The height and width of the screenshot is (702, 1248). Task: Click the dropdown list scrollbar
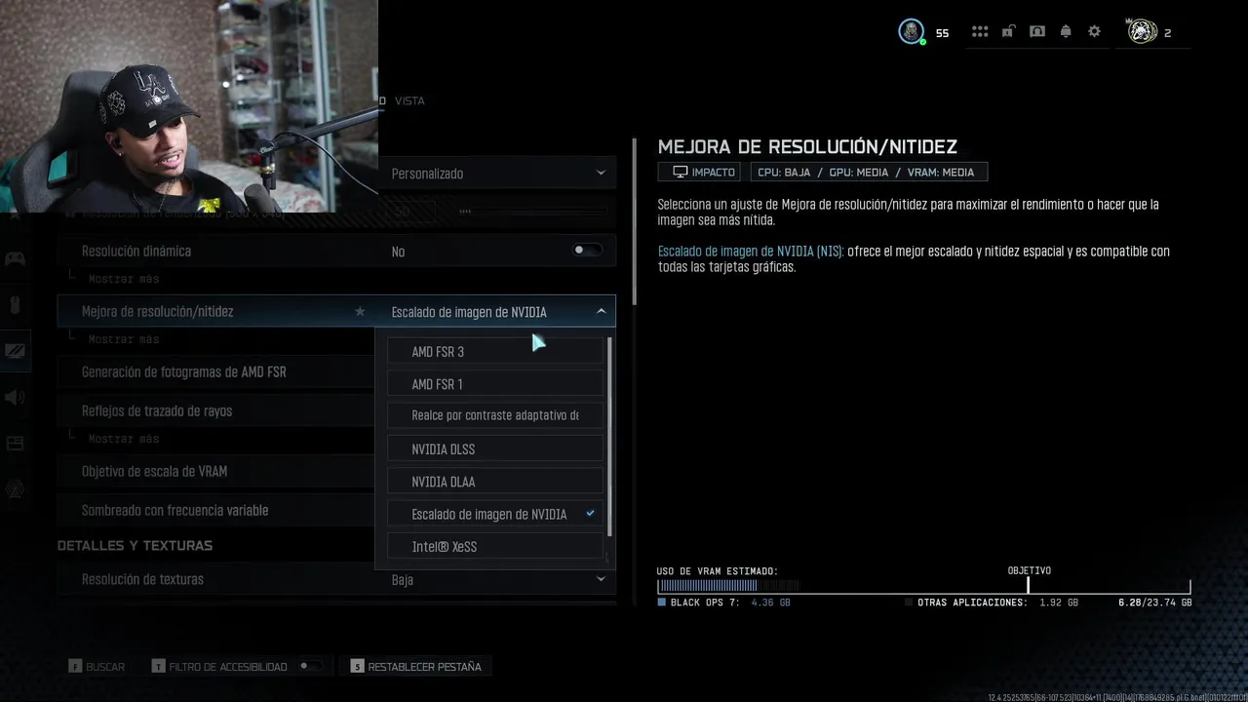[x=610, y=437]
